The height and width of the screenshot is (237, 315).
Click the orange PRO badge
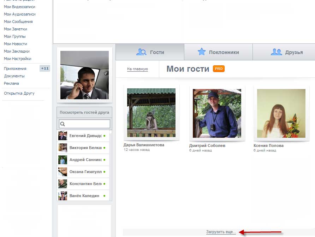pos(219,69)
